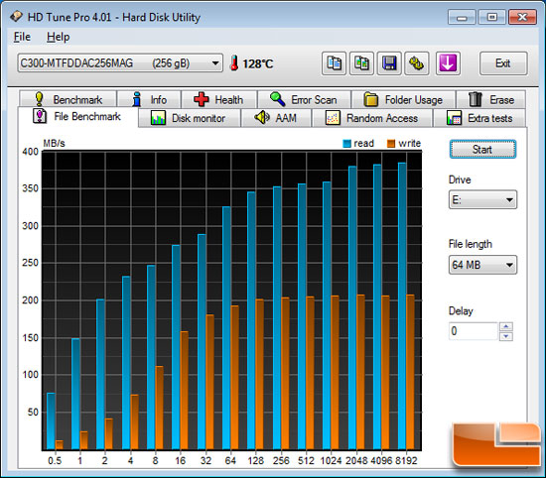Close the HD Tune Pro window
This screenshot has width=546, height=478.
(x=522, y=17)
